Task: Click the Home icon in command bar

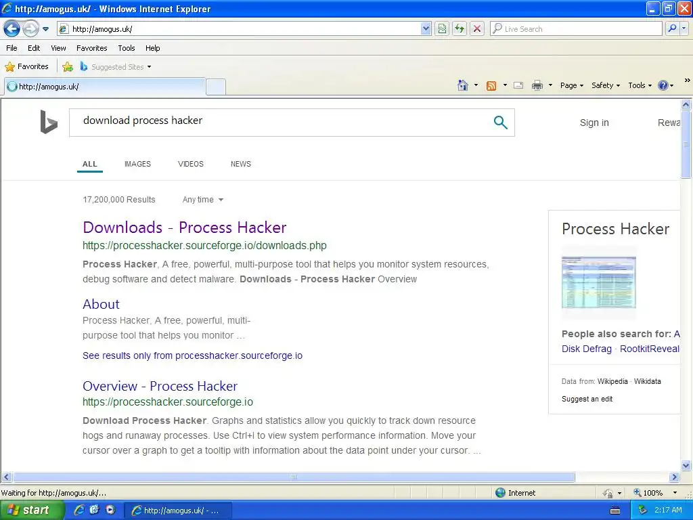Action: click(463, 85)
